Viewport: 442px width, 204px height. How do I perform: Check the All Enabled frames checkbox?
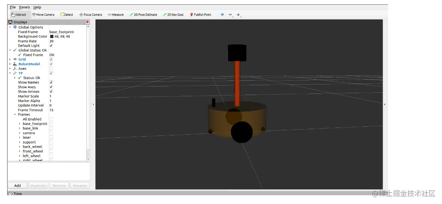tap(51, 119)
